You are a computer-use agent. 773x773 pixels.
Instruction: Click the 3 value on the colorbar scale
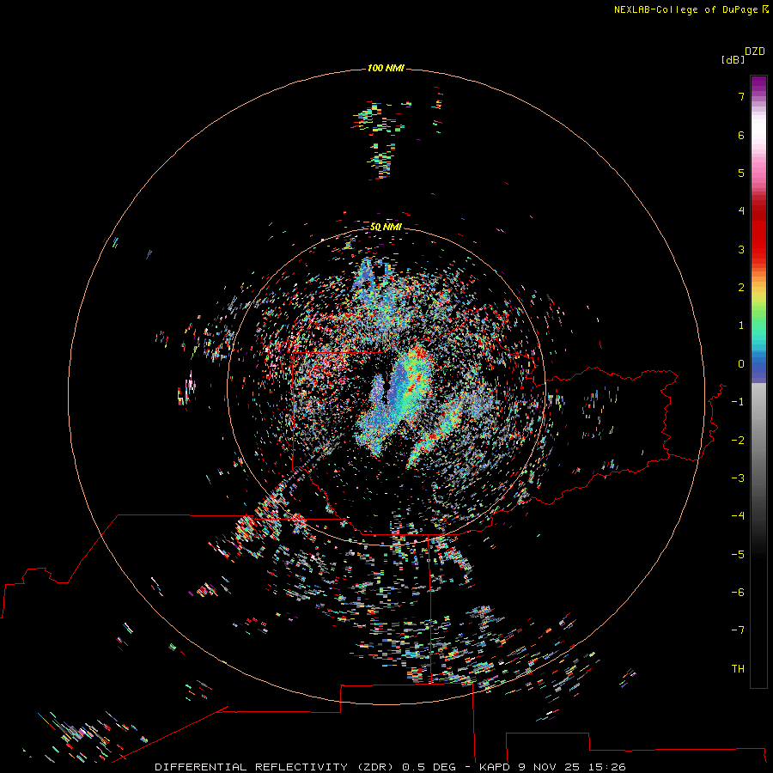(741, 249)
